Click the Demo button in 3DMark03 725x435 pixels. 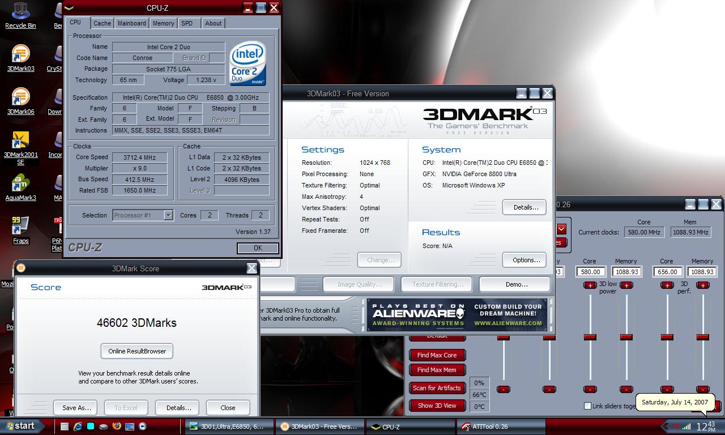coord(514,284)
